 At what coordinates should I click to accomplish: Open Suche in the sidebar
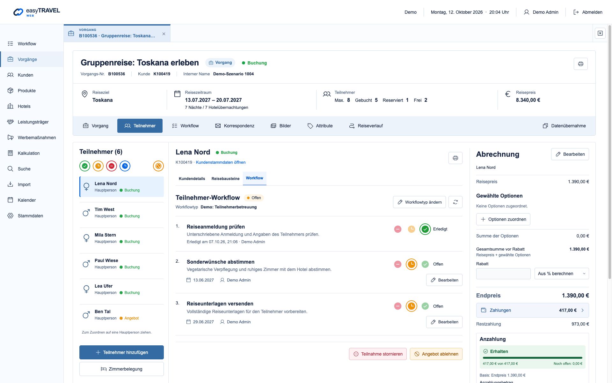(x=32, y=169)
